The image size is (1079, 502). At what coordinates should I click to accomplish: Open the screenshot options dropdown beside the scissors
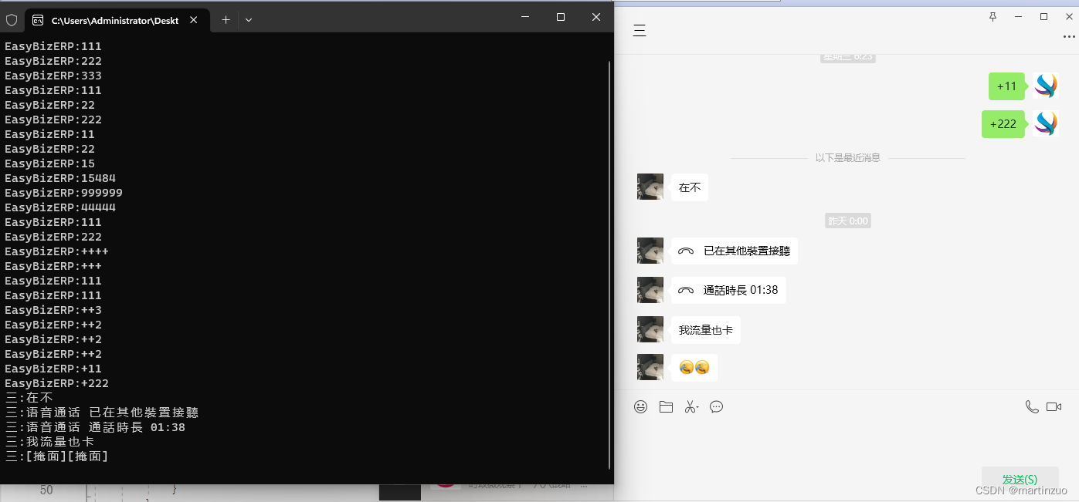(x=697, y=408)
